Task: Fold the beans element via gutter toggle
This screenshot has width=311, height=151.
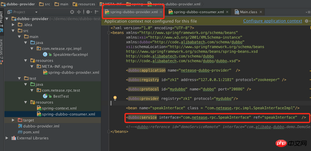Action: pyautogui.click(x=108, y=33)
